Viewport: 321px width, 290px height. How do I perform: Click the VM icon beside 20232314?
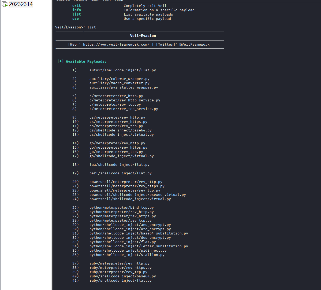click(x=5, y=4)
